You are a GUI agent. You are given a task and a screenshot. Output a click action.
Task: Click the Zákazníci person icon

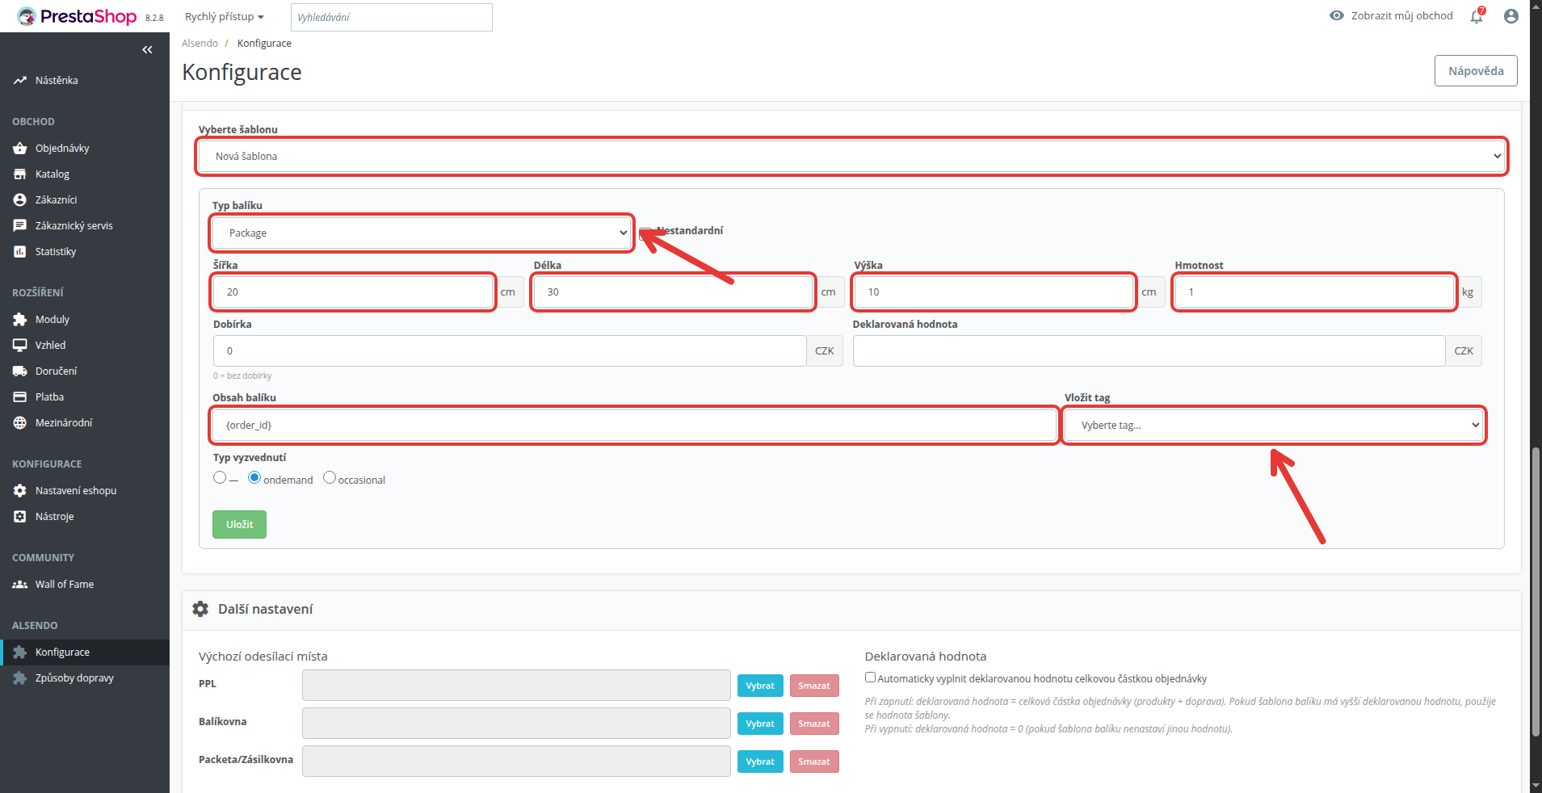(x=20, y=200)
